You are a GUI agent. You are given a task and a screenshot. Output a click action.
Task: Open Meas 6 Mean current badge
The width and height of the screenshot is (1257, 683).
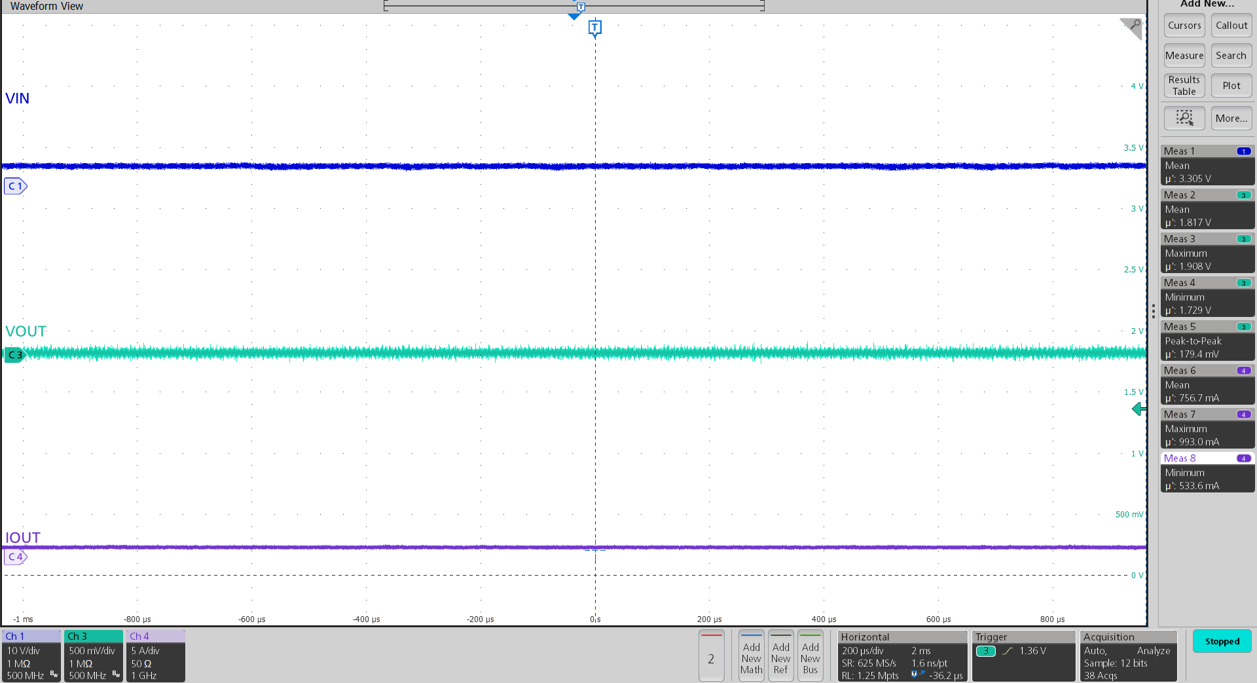1207,384
